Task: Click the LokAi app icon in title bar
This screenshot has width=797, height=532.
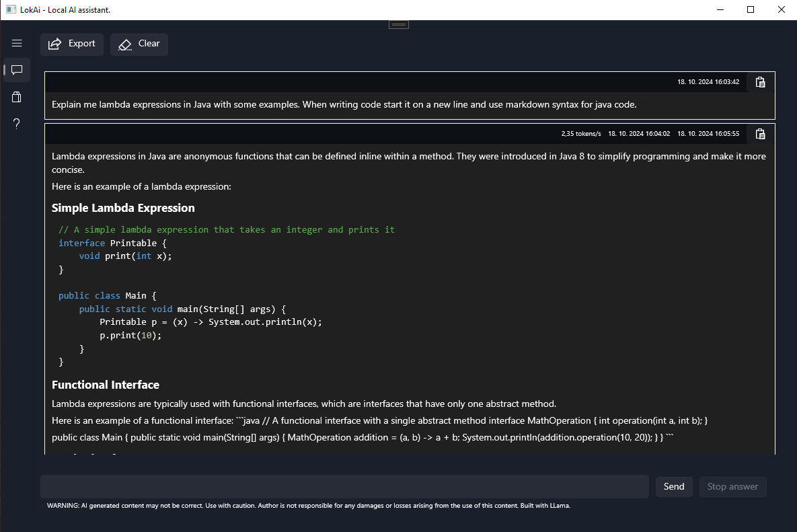Action: [11, 9]
